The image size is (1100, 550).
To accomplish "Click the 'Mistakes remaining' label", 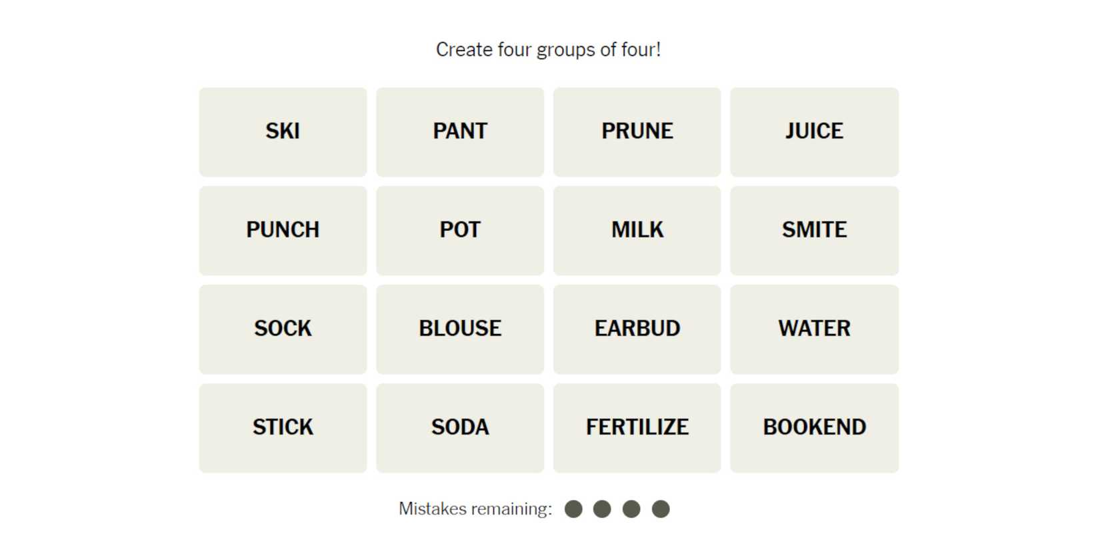I will pos(475,509).
